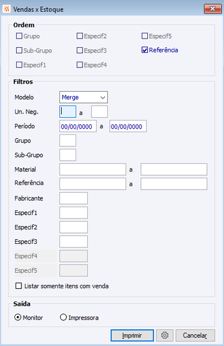Click the Imprimir button
Image resolution: width=224 pixels, height=346 pixels.
pos(132,335)
